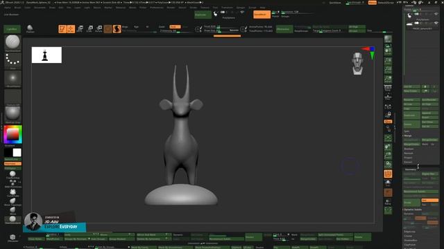
Task: Select the CurveTube brush
Action: point(12,193)
